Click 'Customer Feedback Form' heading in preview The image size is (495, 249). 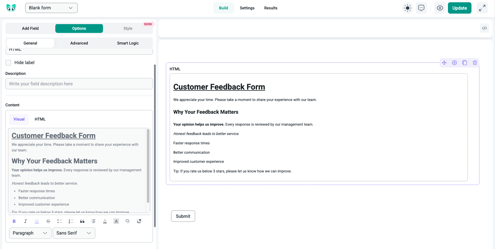[219, 87]
